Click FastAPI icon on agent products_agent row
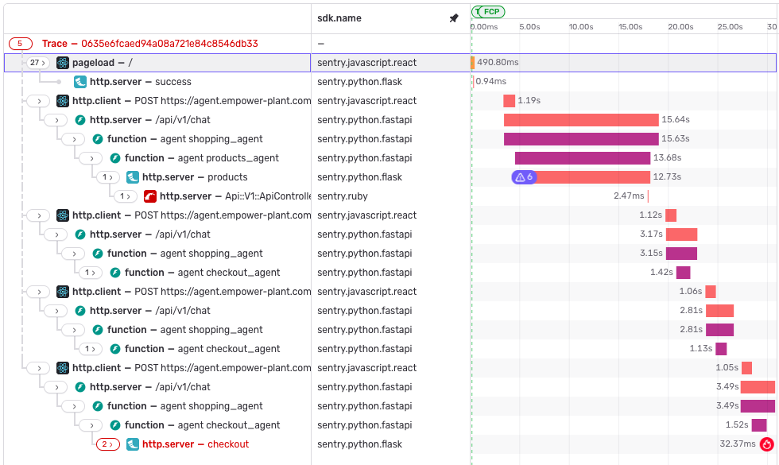This screenshot has height=465, width=779. point(115,158)
